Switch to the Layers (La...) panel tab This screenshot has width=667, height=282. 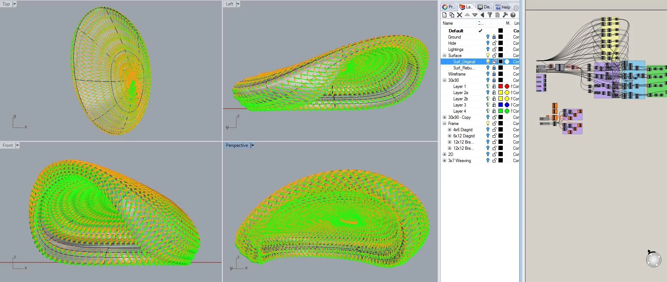pos(466,7)
